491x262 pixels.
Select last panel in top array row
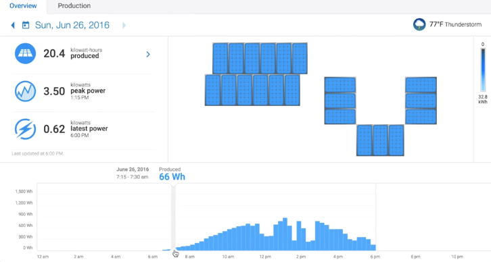tap(300, 59)
